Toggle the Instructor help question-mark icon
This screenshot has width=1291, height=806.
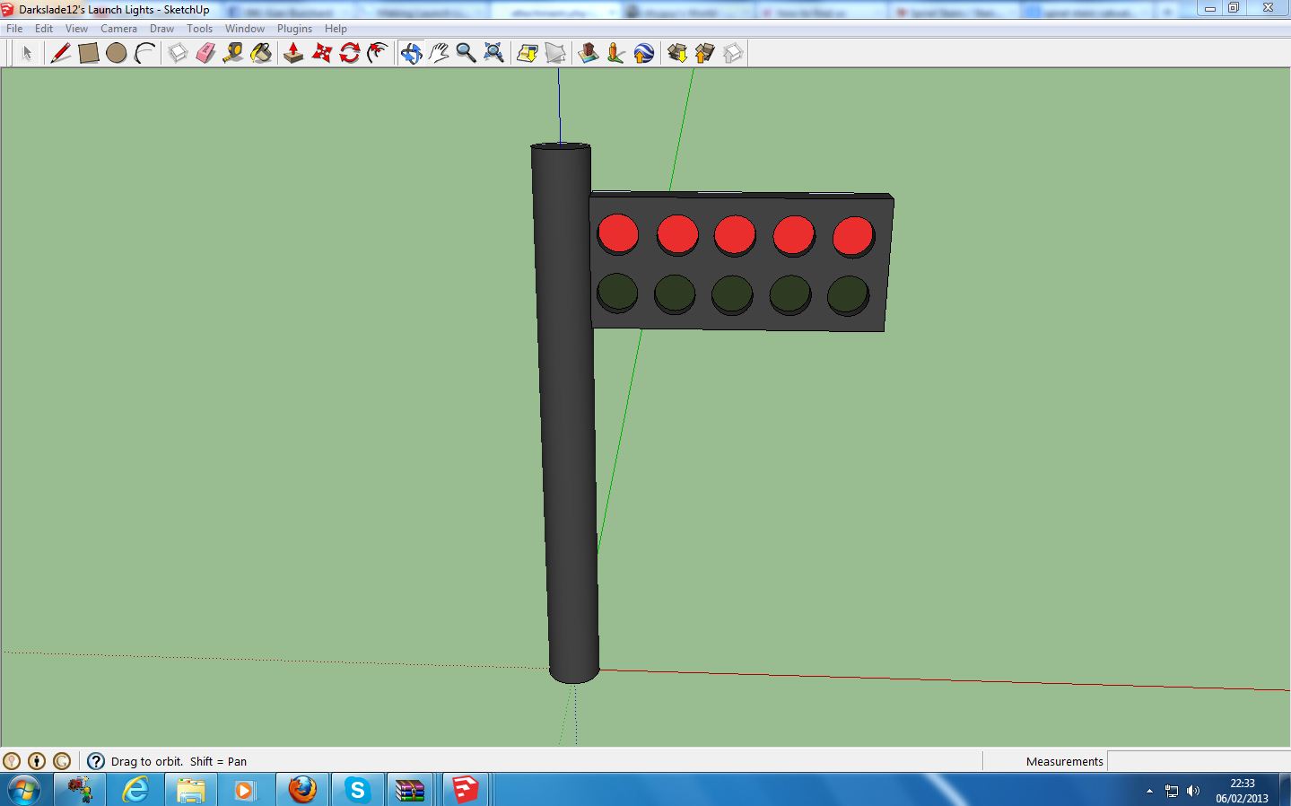(x=96, y=761)
